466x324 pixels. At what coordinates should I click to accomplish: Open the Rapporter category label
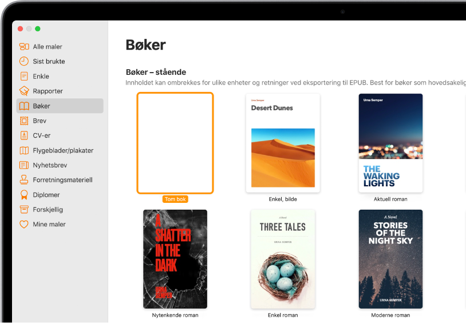click(48, 91)
